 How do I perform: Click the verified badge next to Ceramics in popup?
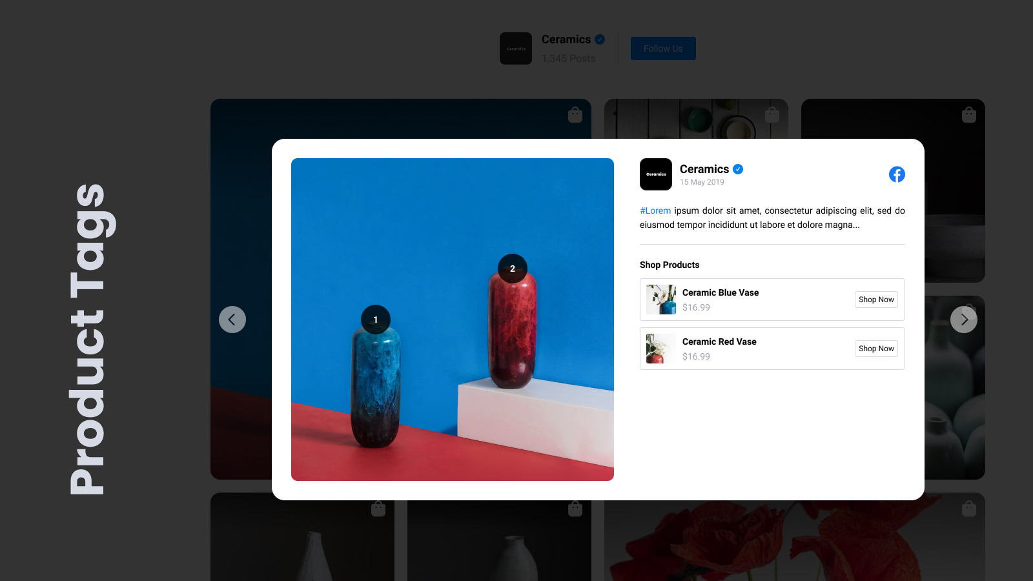(x=738, y=169)
